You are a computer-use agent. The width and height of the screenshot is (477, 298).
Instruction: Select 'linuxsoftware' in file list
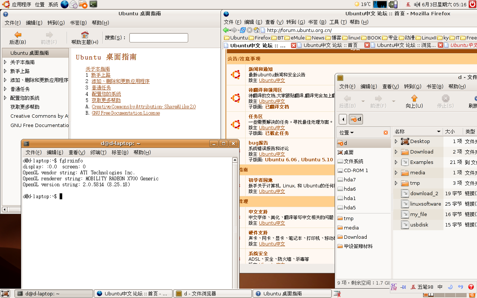coord(421,204)
